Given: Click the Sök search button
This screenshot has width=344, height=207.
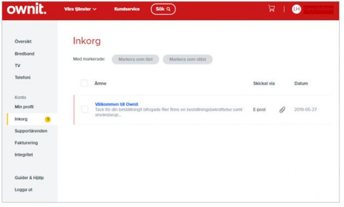Looking at the screenshot, I should pos(163,9).
